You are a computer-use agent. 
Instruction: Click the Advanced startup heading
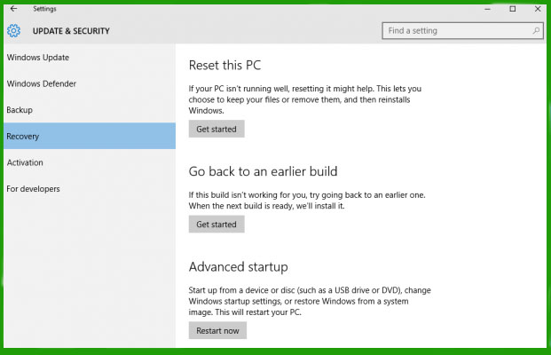(x=239, y=267)
